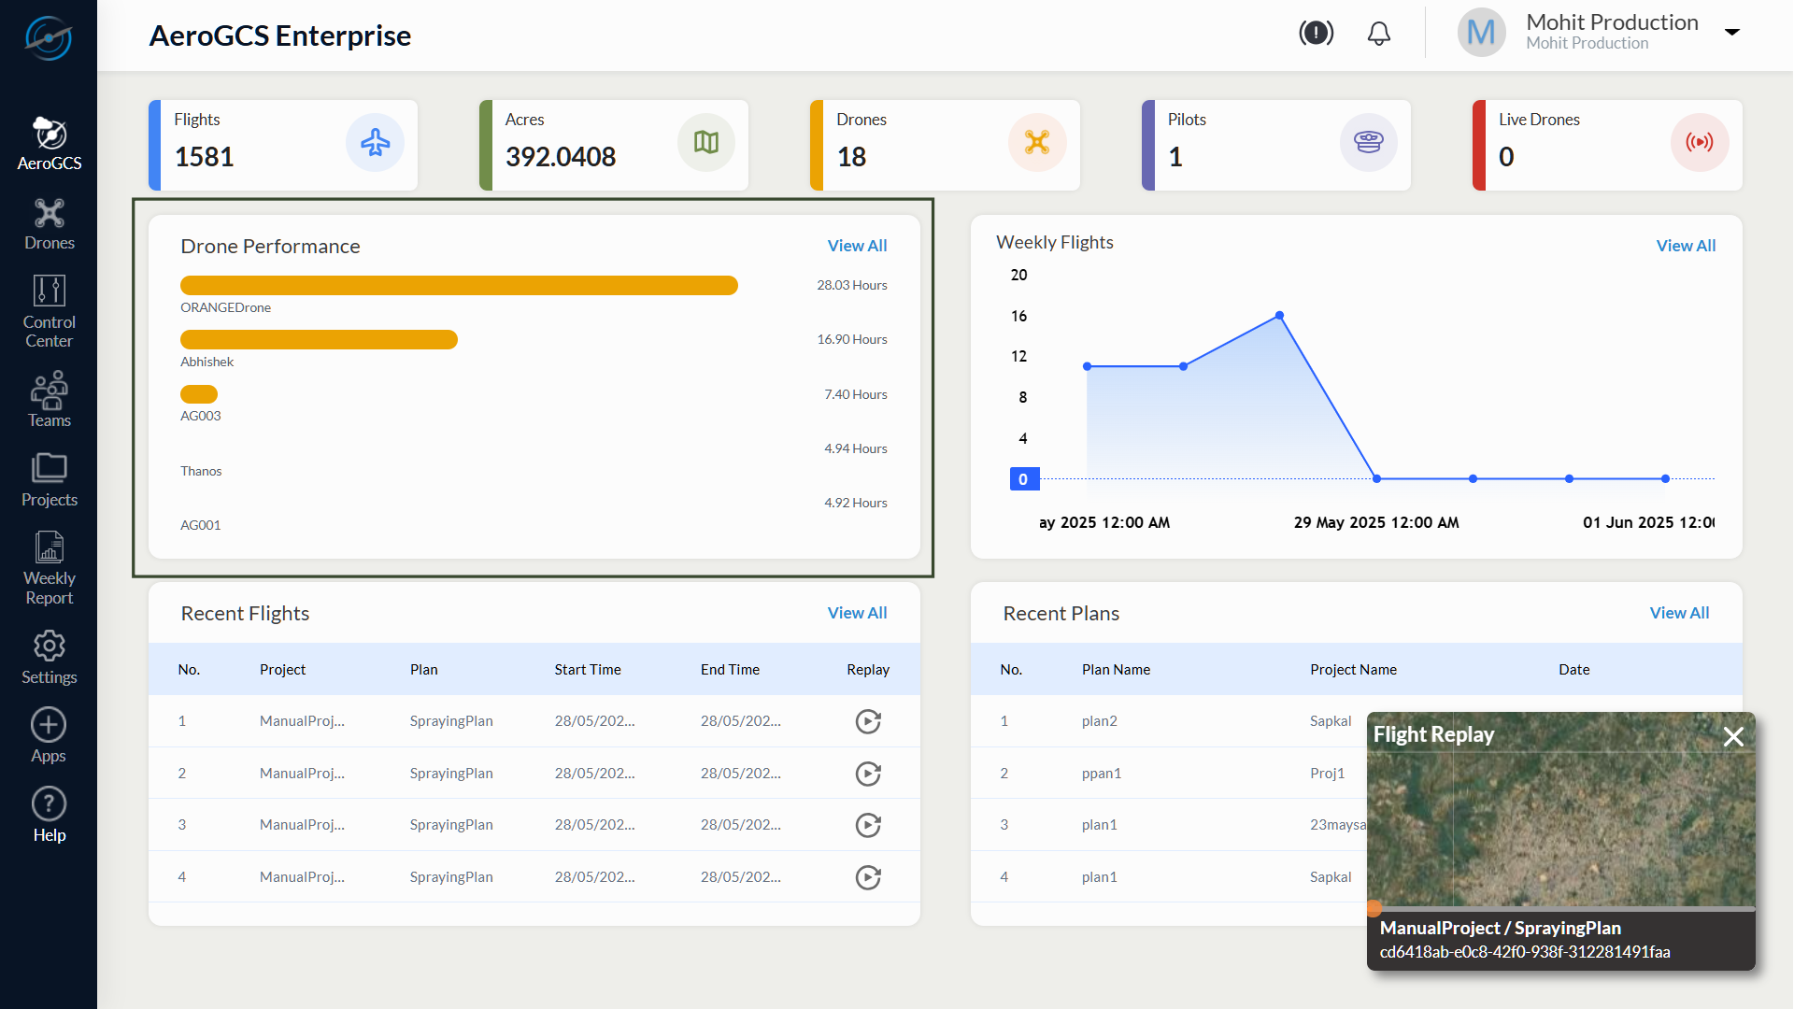
Task: Open the Drones sidebar section
Action: coord(49,224)
